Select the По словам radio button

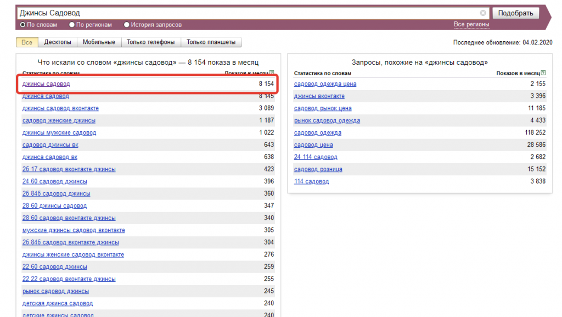23,25
